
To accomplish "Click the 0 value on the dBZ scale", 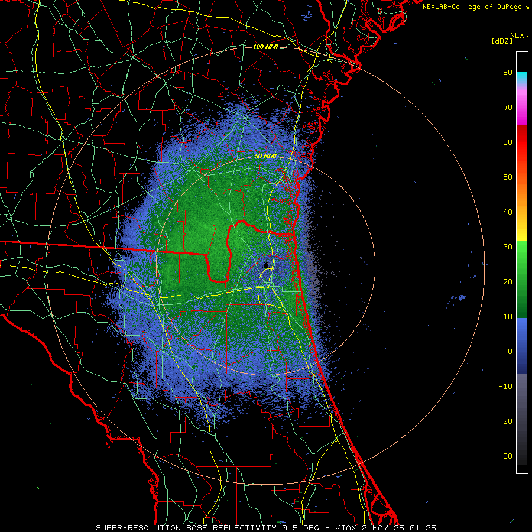I will (x=510, y=352).
